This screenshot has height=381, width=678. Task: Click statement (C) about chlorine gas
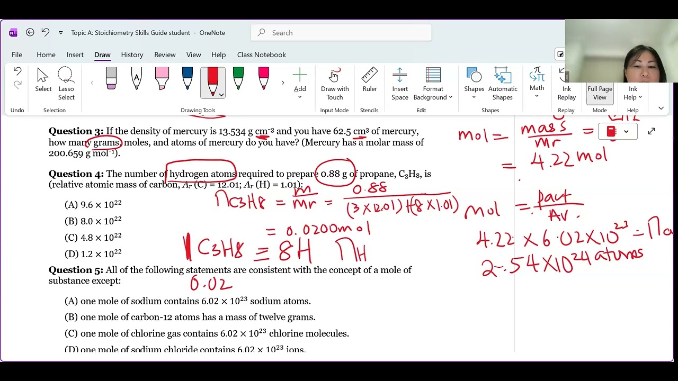pos(207,333)
